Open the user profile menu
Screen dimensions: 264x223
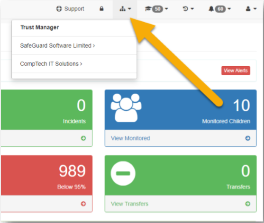pos(251,9)
